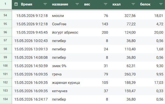
Task: Click the protein value 4,72
Action: point(160,24)
